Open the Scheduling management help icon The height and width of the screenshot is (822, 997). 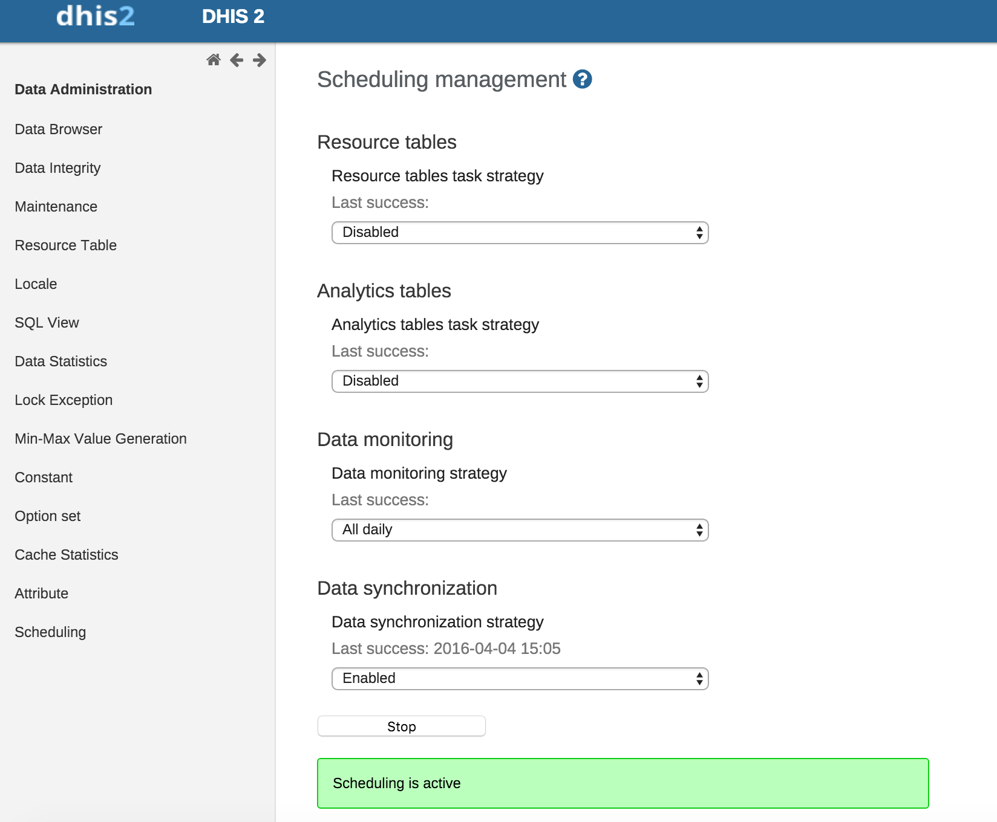tap(582, 79)
